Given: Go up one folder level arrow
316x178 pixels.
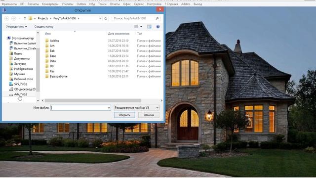Looking at the screenshot, I should tap(25, 18).
